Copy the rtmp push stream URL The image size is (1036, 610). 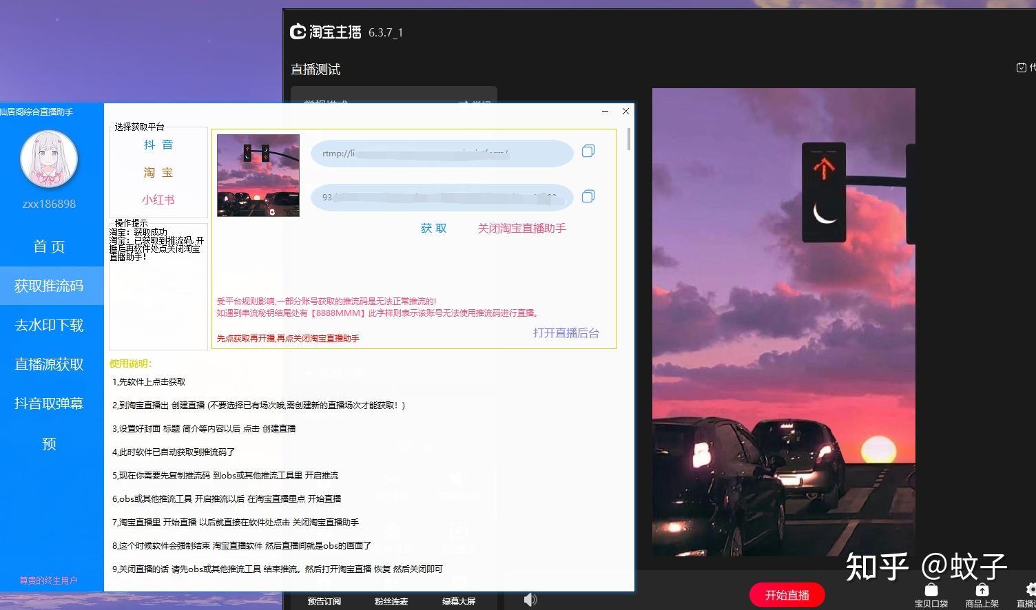[x=588, y=151]
